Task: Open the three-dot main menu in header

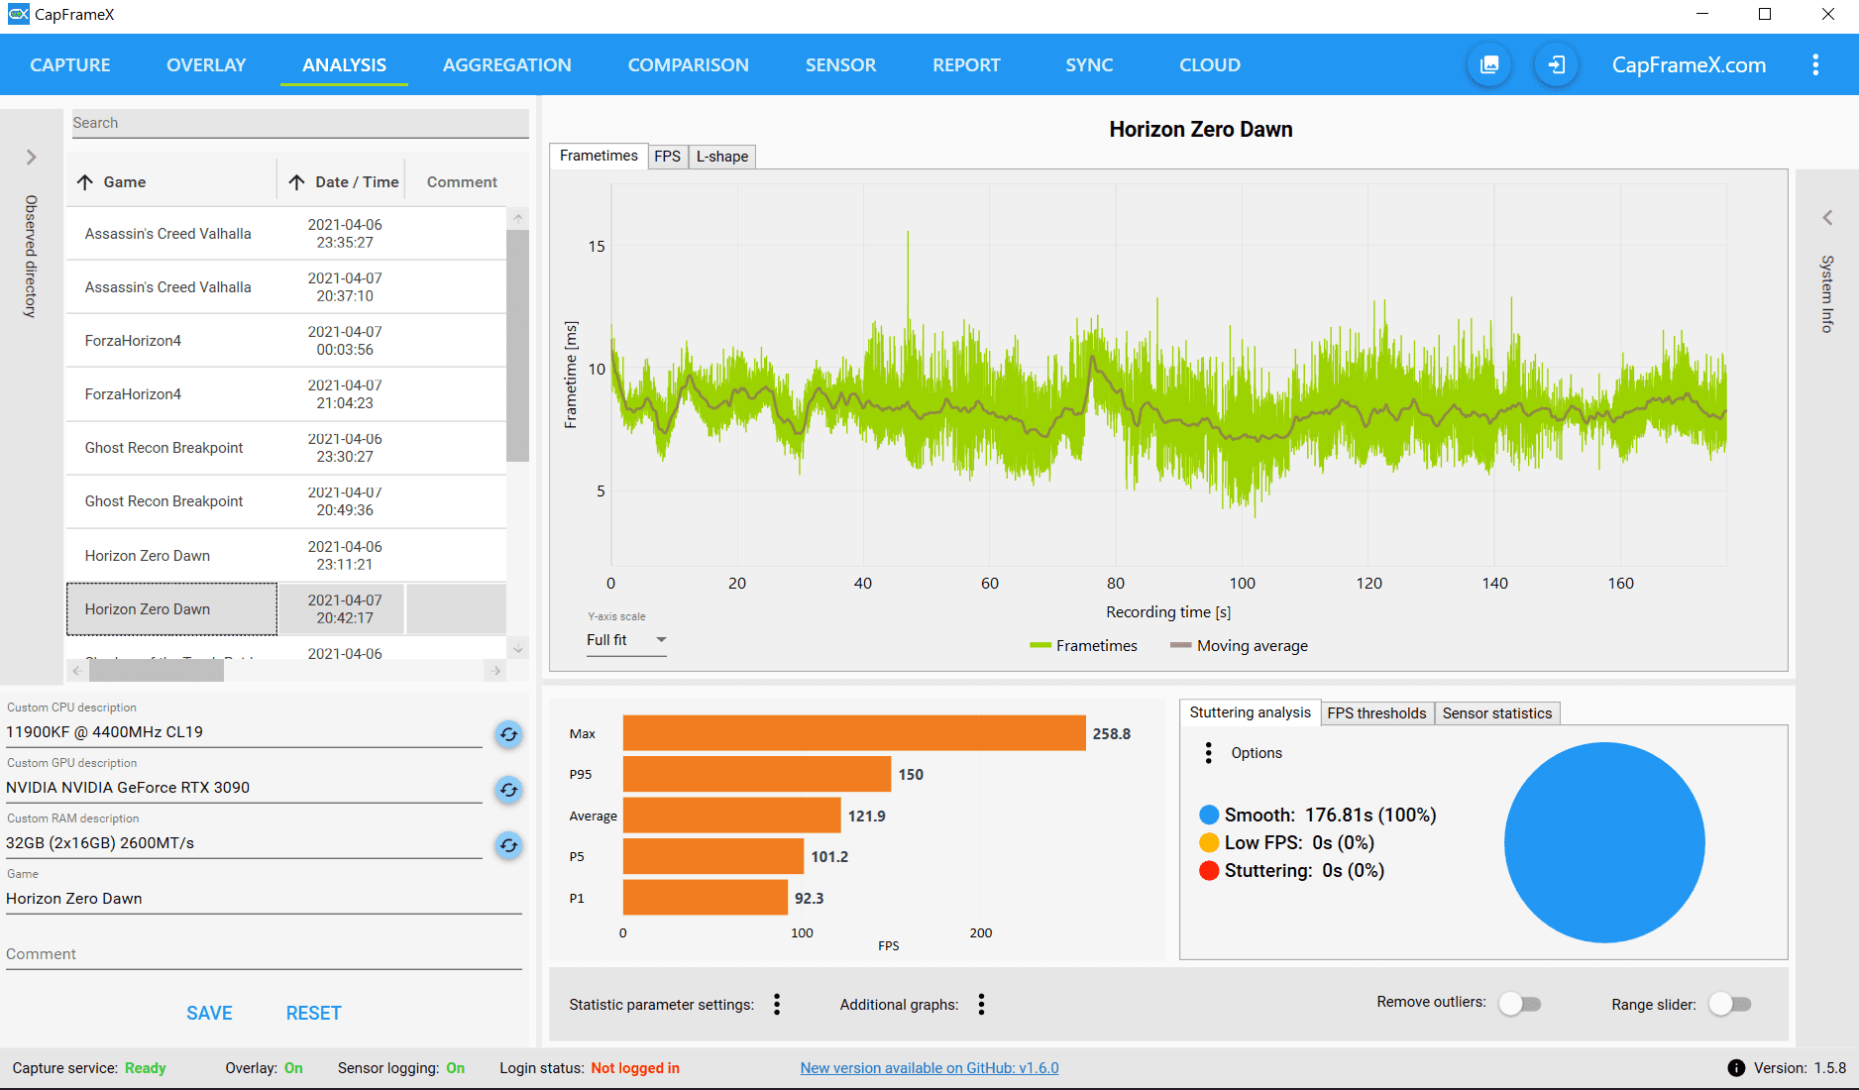Action: 1815,65
